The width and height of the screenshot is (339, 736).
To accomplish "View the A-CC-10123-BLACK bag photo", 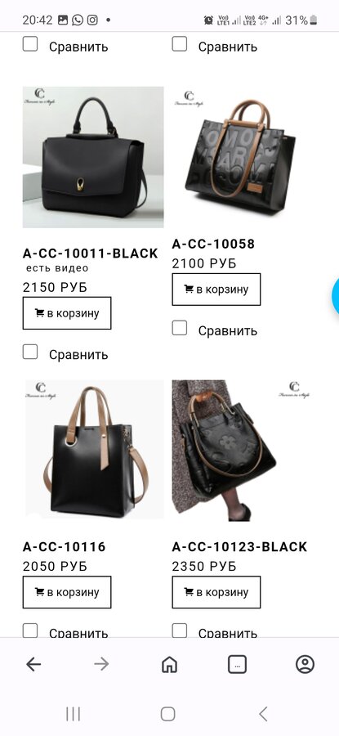I will tap(243, 450).
